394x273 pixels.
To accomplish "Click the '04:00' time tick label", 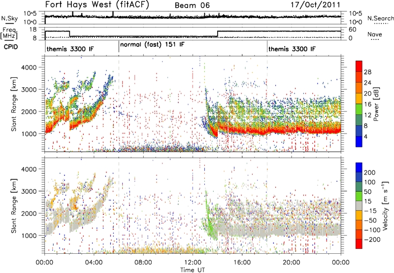I will click(x=94, y=263).
